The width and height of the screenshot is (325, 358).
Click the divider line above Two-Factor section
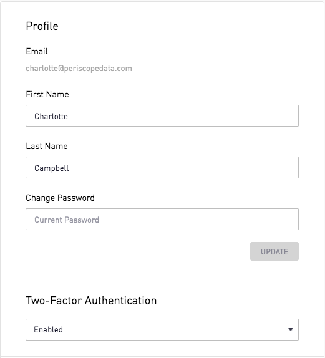162,276
